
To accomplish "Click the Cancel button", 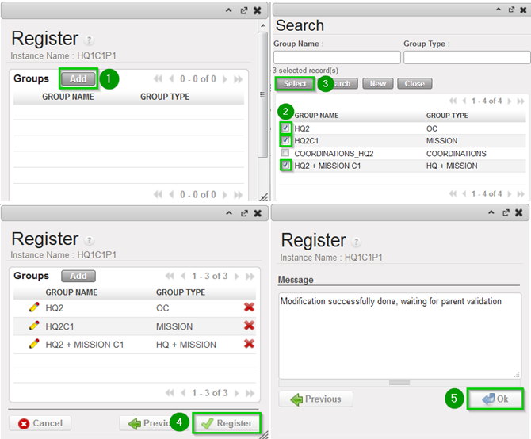I will click(x=40, y=423).
